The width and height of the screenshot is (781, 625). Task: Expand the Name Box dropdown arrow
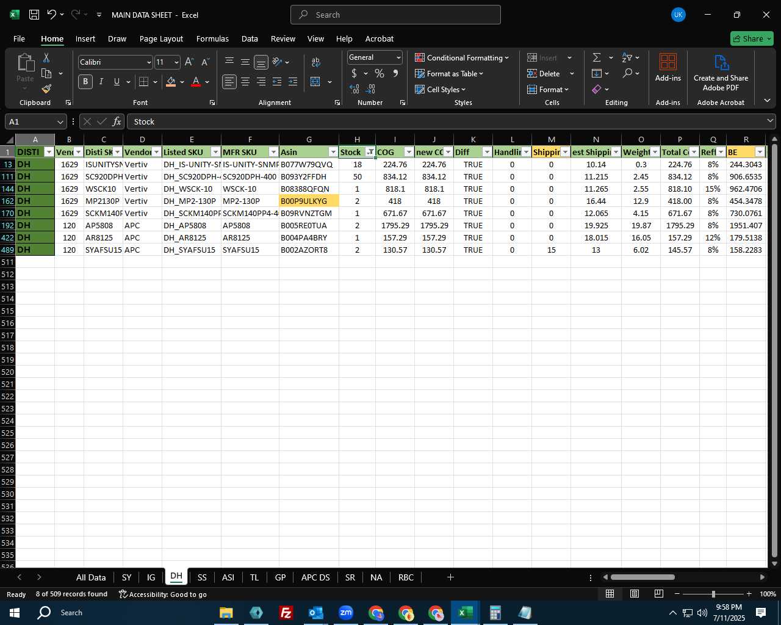click(x=60, y=121)
